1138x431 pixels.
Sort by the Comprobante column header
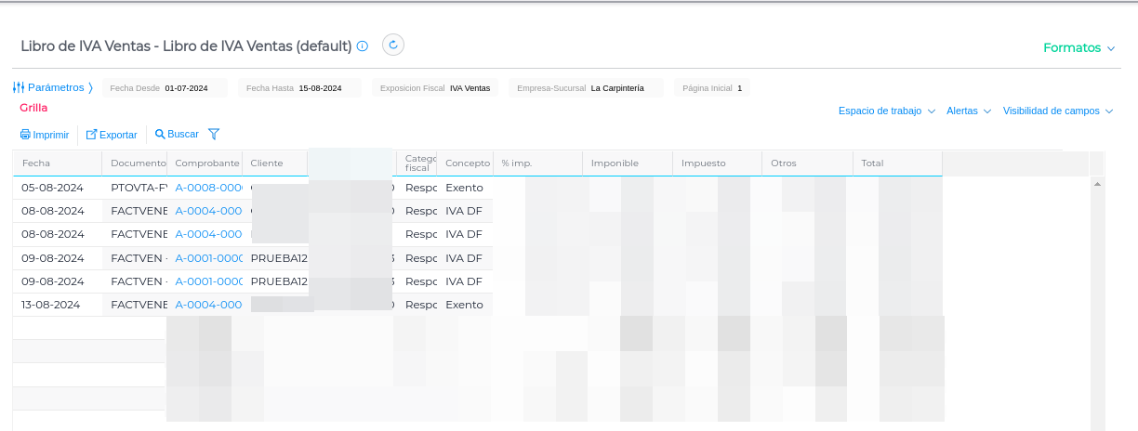click(205, 163)
